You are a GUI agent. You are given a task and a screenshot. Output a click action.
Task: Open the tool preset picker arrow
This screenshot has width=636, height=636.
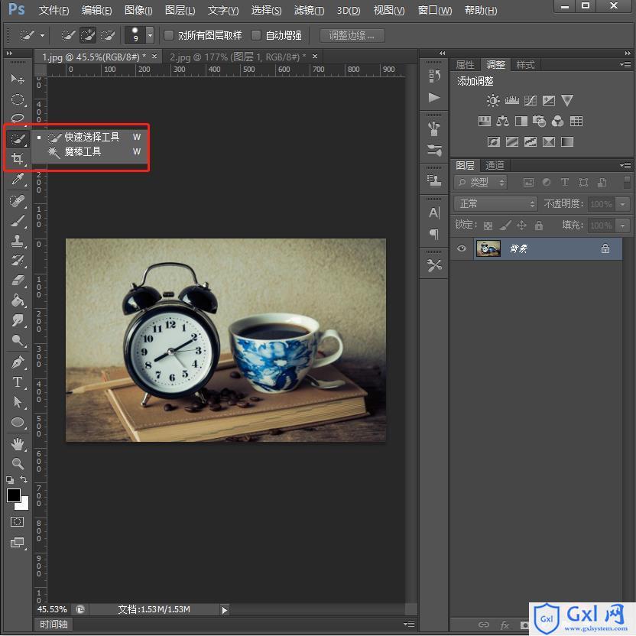point(42,36)
